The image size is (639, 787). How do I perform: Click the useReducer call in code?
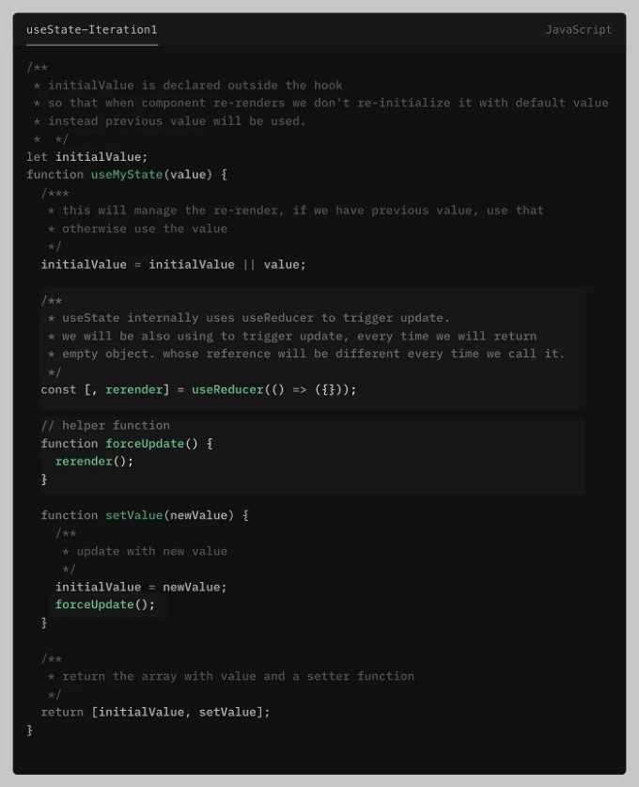pos(227,389)
